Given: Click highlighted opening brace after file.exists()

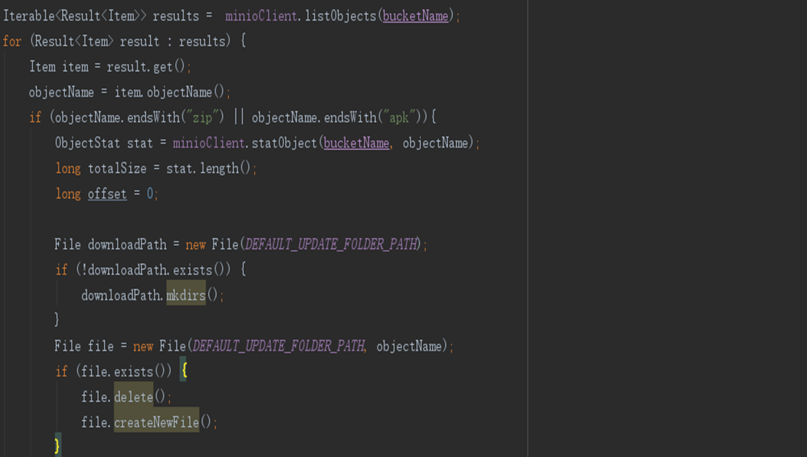Looking at the screenshot, I should point(184,371).
